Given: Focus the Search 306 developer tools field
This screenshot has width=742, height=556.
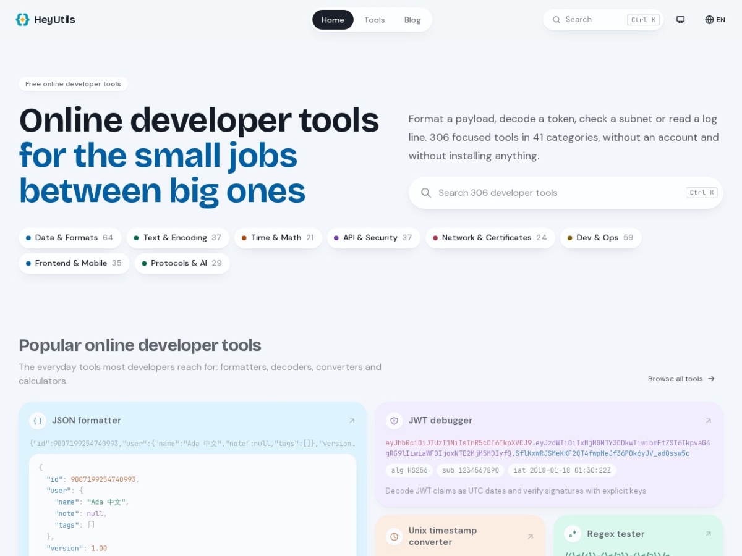Looking at the screenshot, I should 566,193.
